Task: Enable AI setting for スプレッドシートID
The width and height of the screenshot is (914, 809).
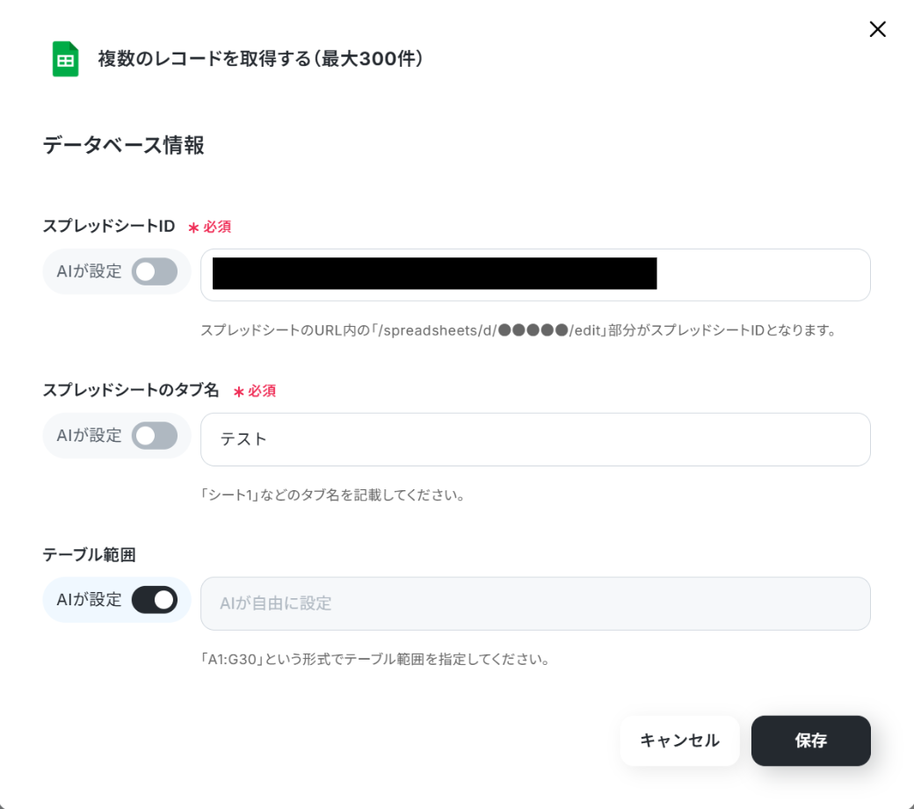Action: tap(155, 271)
